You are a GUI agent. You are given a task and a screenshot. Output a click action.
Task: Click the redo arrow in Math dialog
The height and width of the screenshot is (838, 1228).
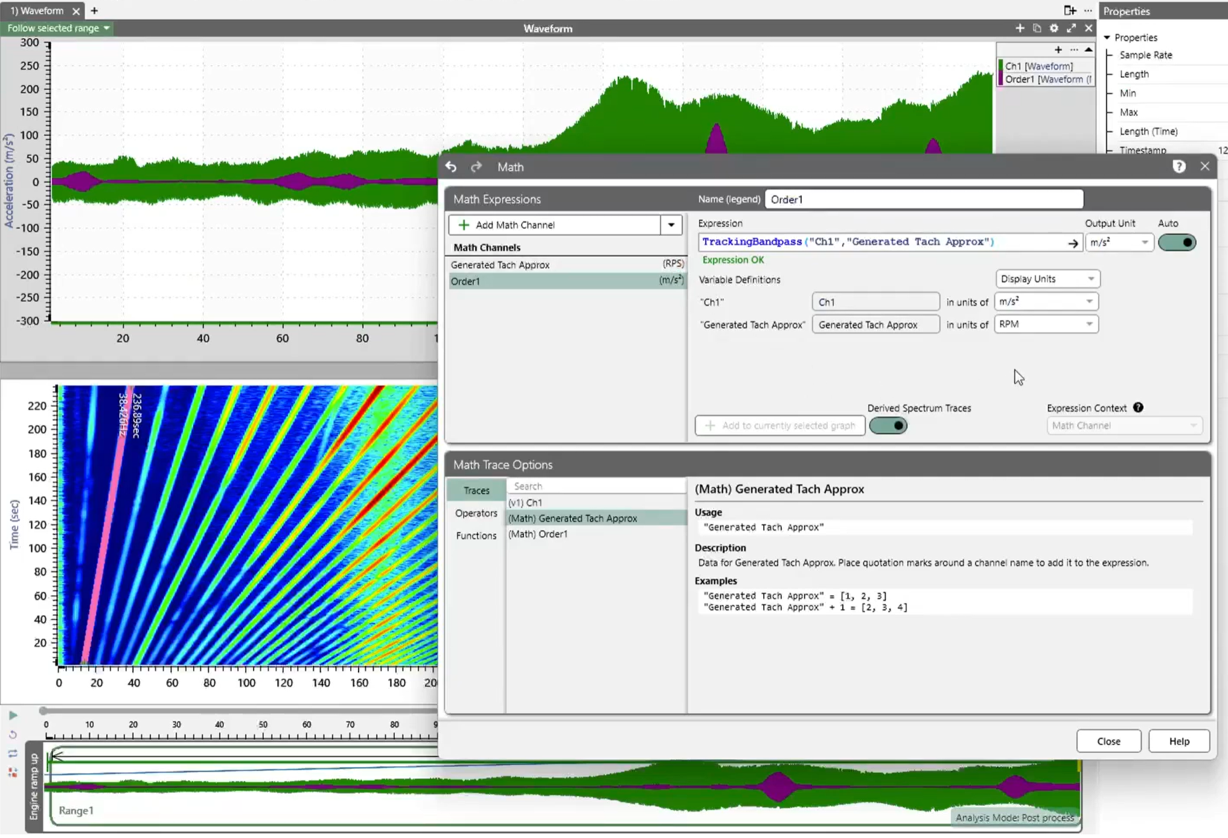pyautogui.click(x=476, y=167)
